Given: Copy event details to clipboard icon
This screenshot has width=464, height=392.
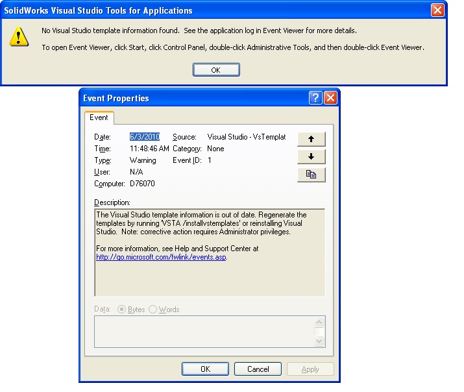Looking at the screenshot, I should 311,175.
